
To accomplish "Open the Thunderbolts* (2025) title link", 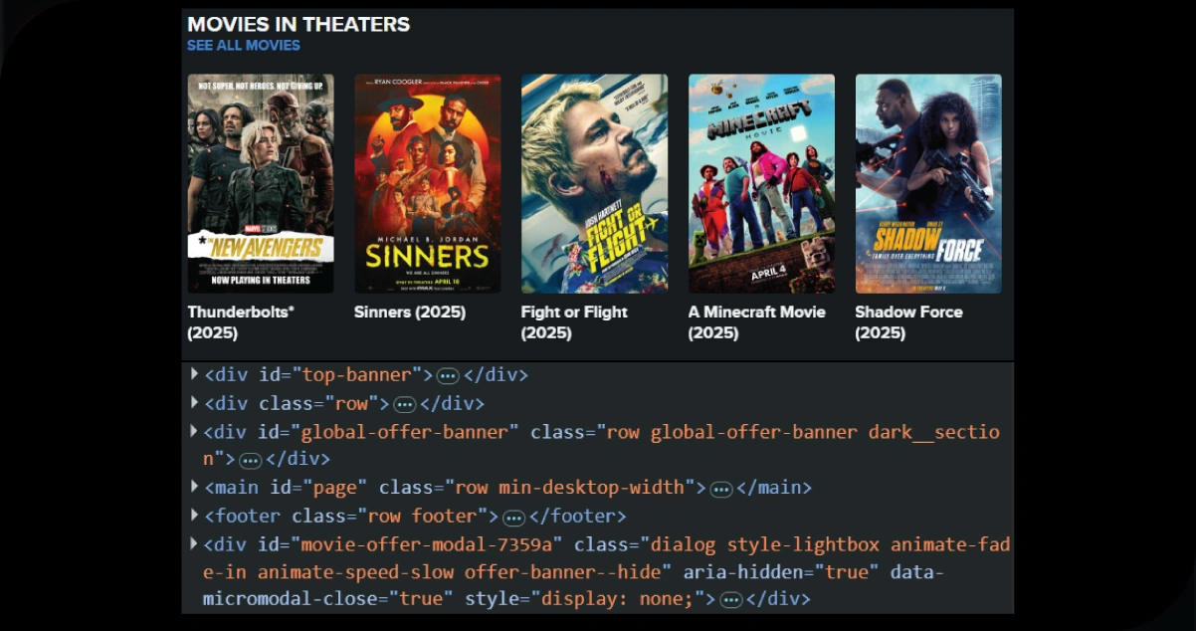I will click(x=241, y=321).
